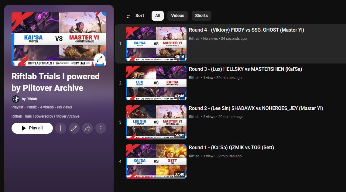Click the index number 4 beside Round 1

(x=120, y=161)
